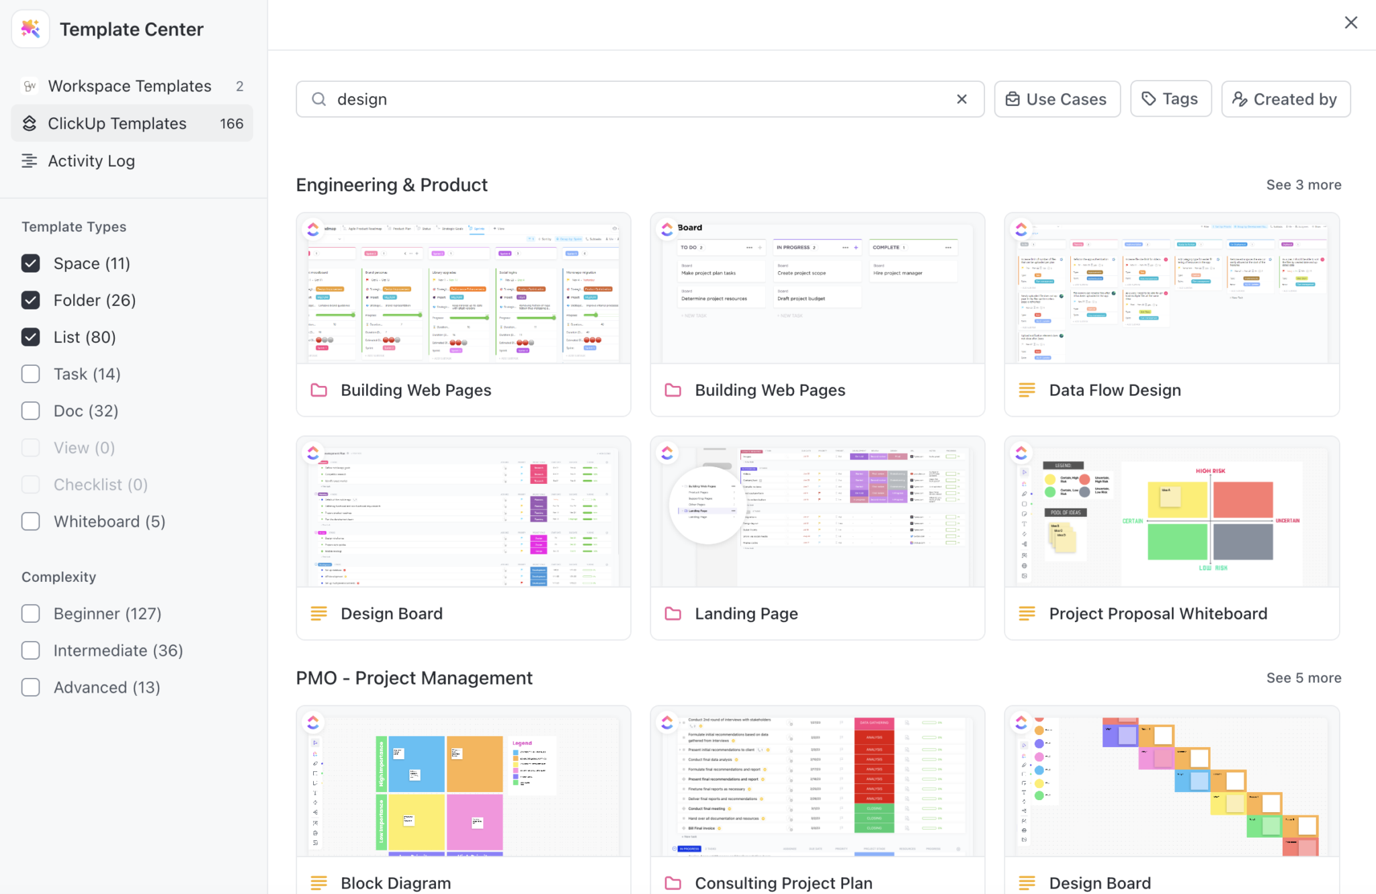Viewport: 1376px width, 894px height.
Task: Enable the Whiteboard template type filter
Action: click(x=30, y=521)
